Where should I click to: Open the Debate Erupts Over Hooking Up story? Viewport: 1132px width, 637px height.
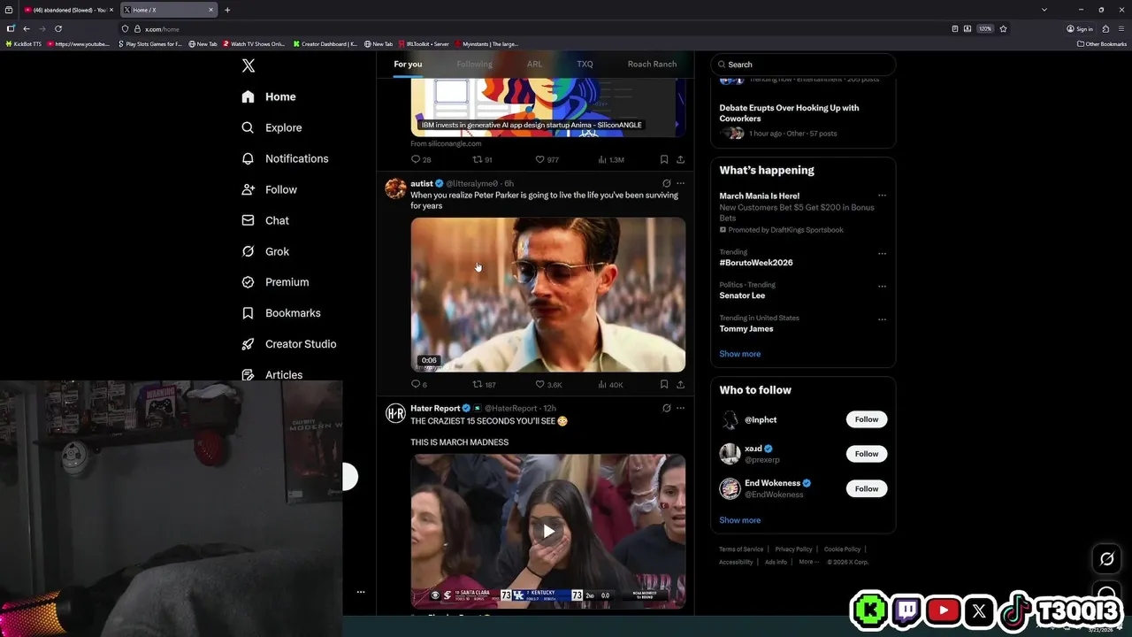point(789,113)
